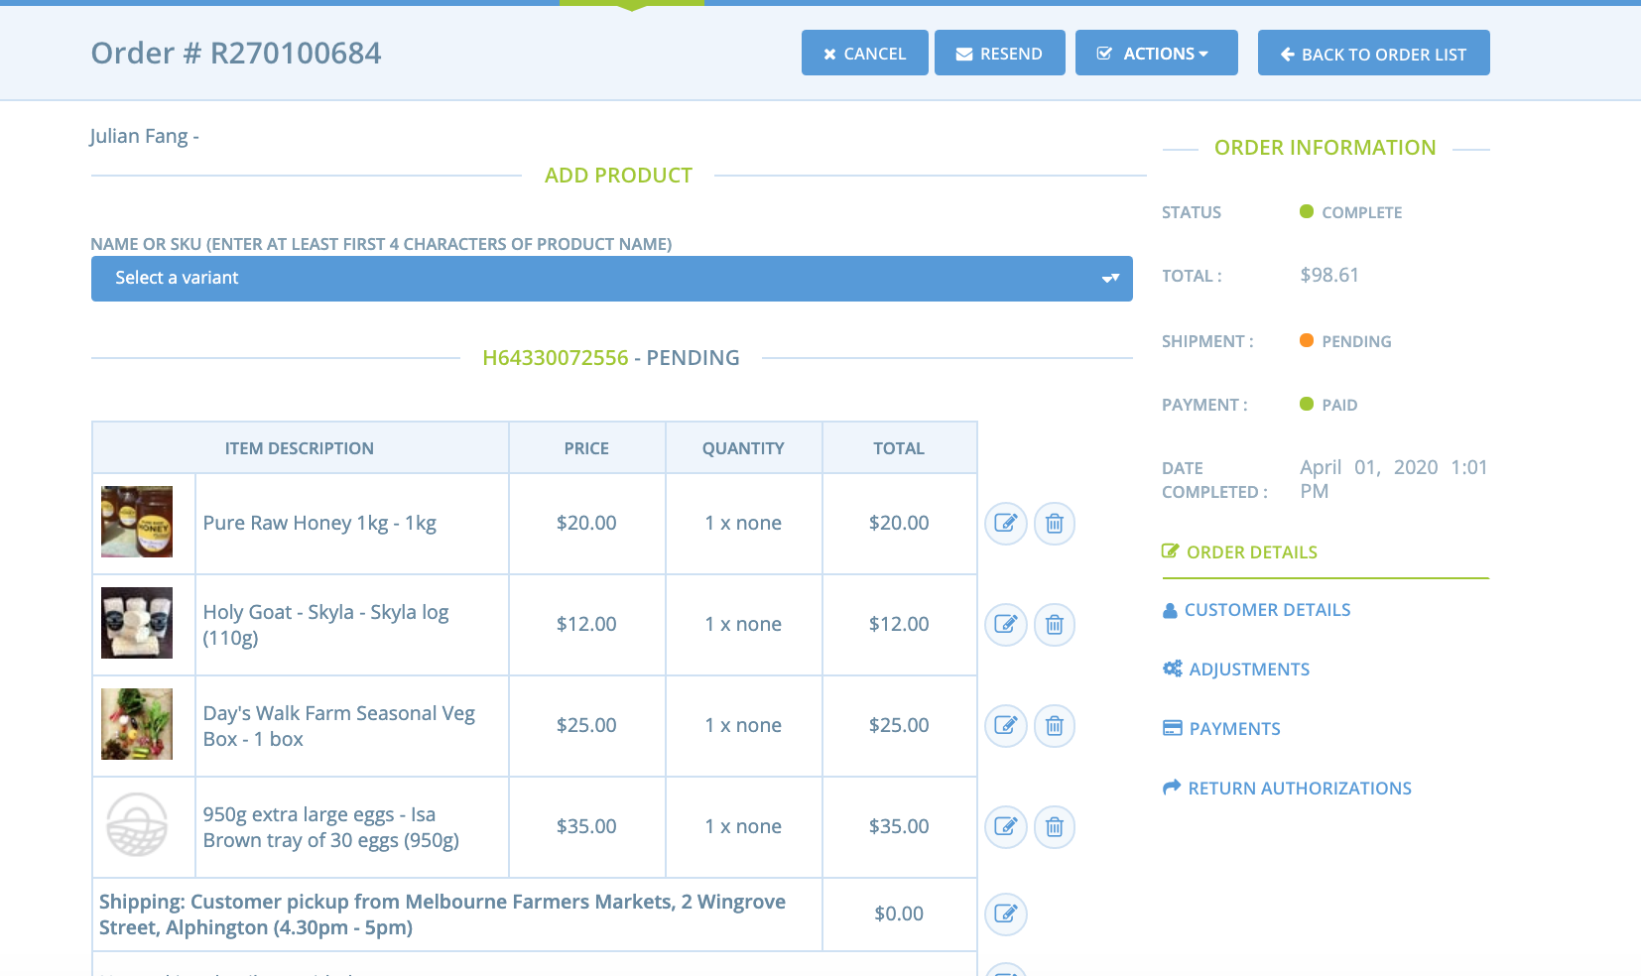Edit the Holy Goat Skyla log line item
The width and height of the screenshot is (1641, 976).
click(x=1005, y=624)
